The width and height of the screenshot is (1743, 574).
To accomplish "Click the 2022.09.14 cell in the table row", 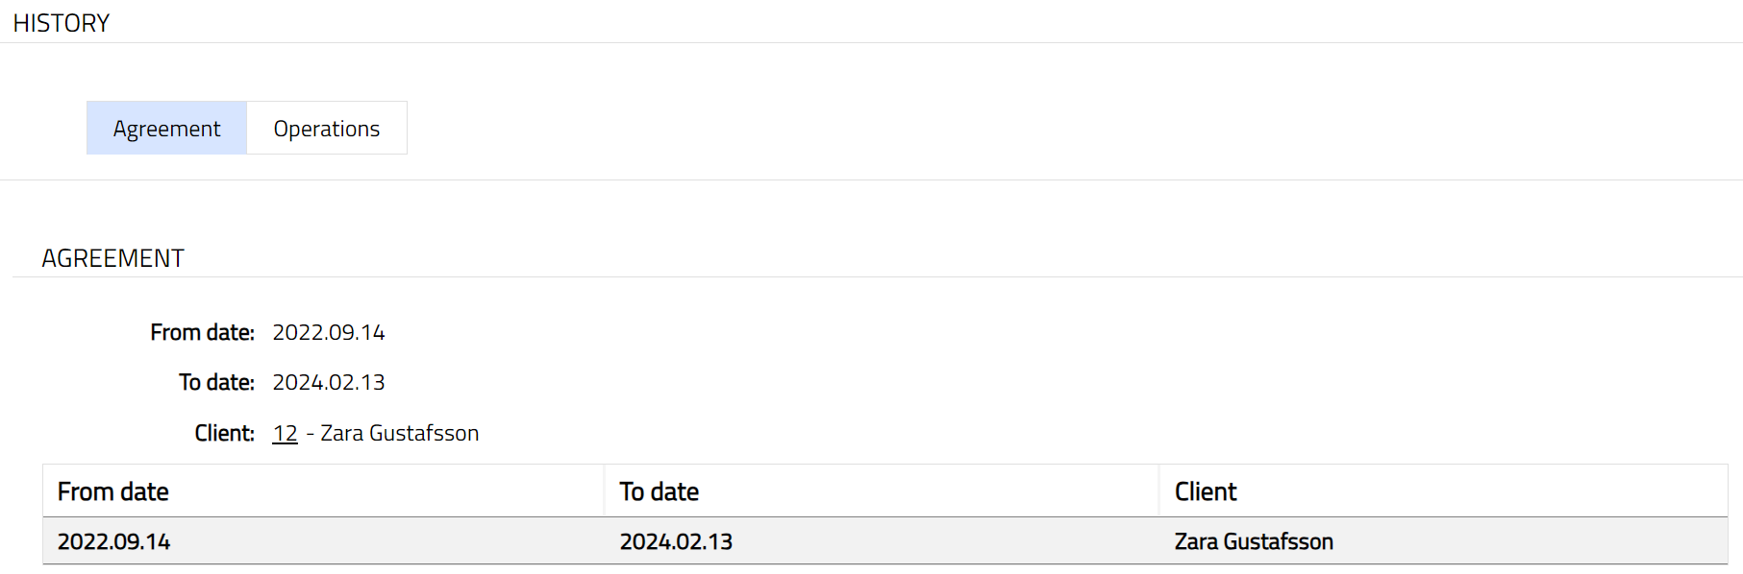I will coord(113,542).
